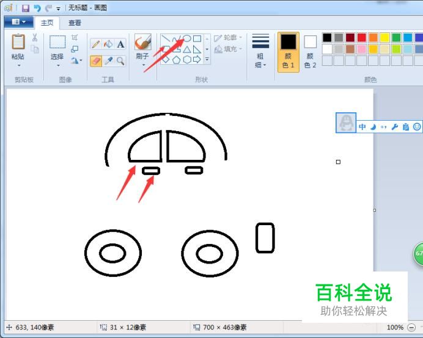Click the Brushes (刷子) icon
Viewport: 423px width, 338px height.
142,42
